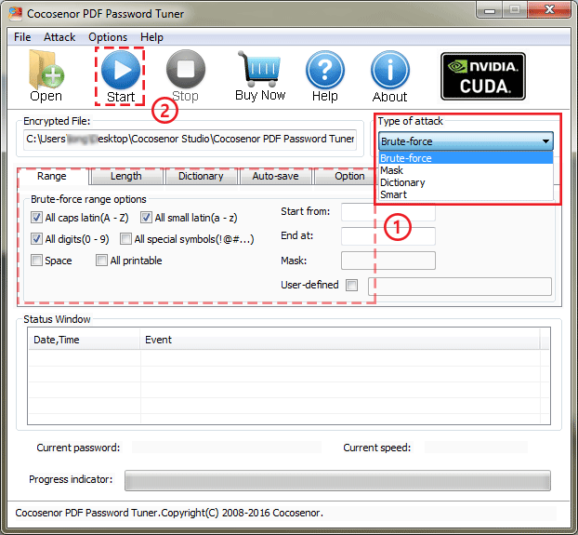Viewport: 578px width, 535px height.
Task: Switch to the Length tab
Action: click(x=126, y=177)
